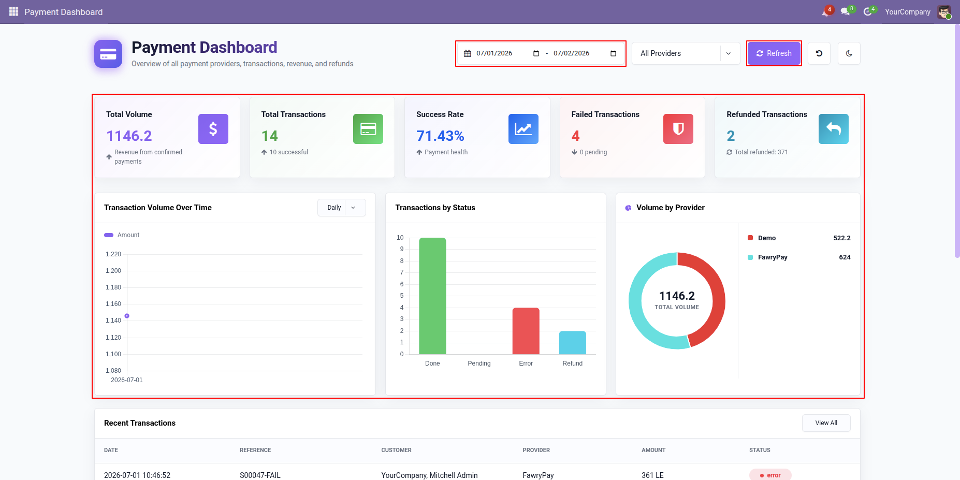
Task: Open the YourCompany company switcher
Action: tap(907, 12)
